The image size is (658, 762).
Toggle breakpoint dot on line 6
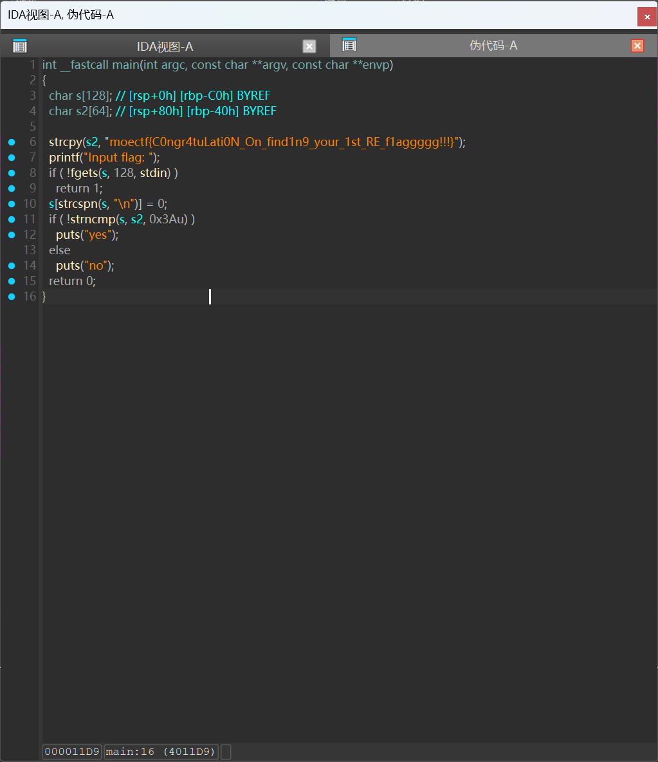coord(12,142)
